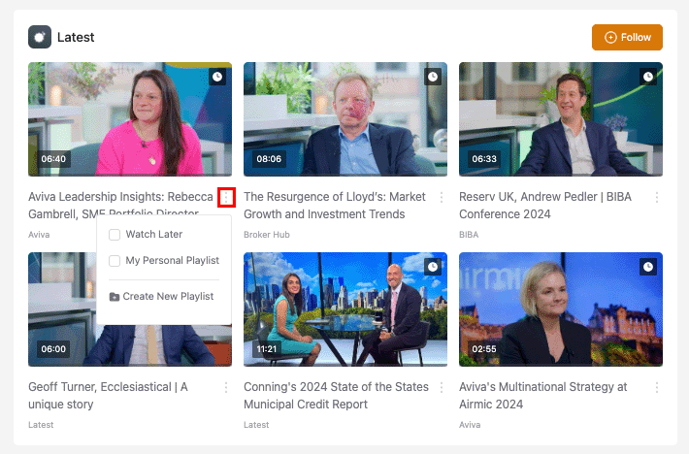Image resolution: width=689 pixels, height=454 pixels.
Task: Click watch-later clock icon on Rebecca Gambrell video
Action: click(217, 77)
